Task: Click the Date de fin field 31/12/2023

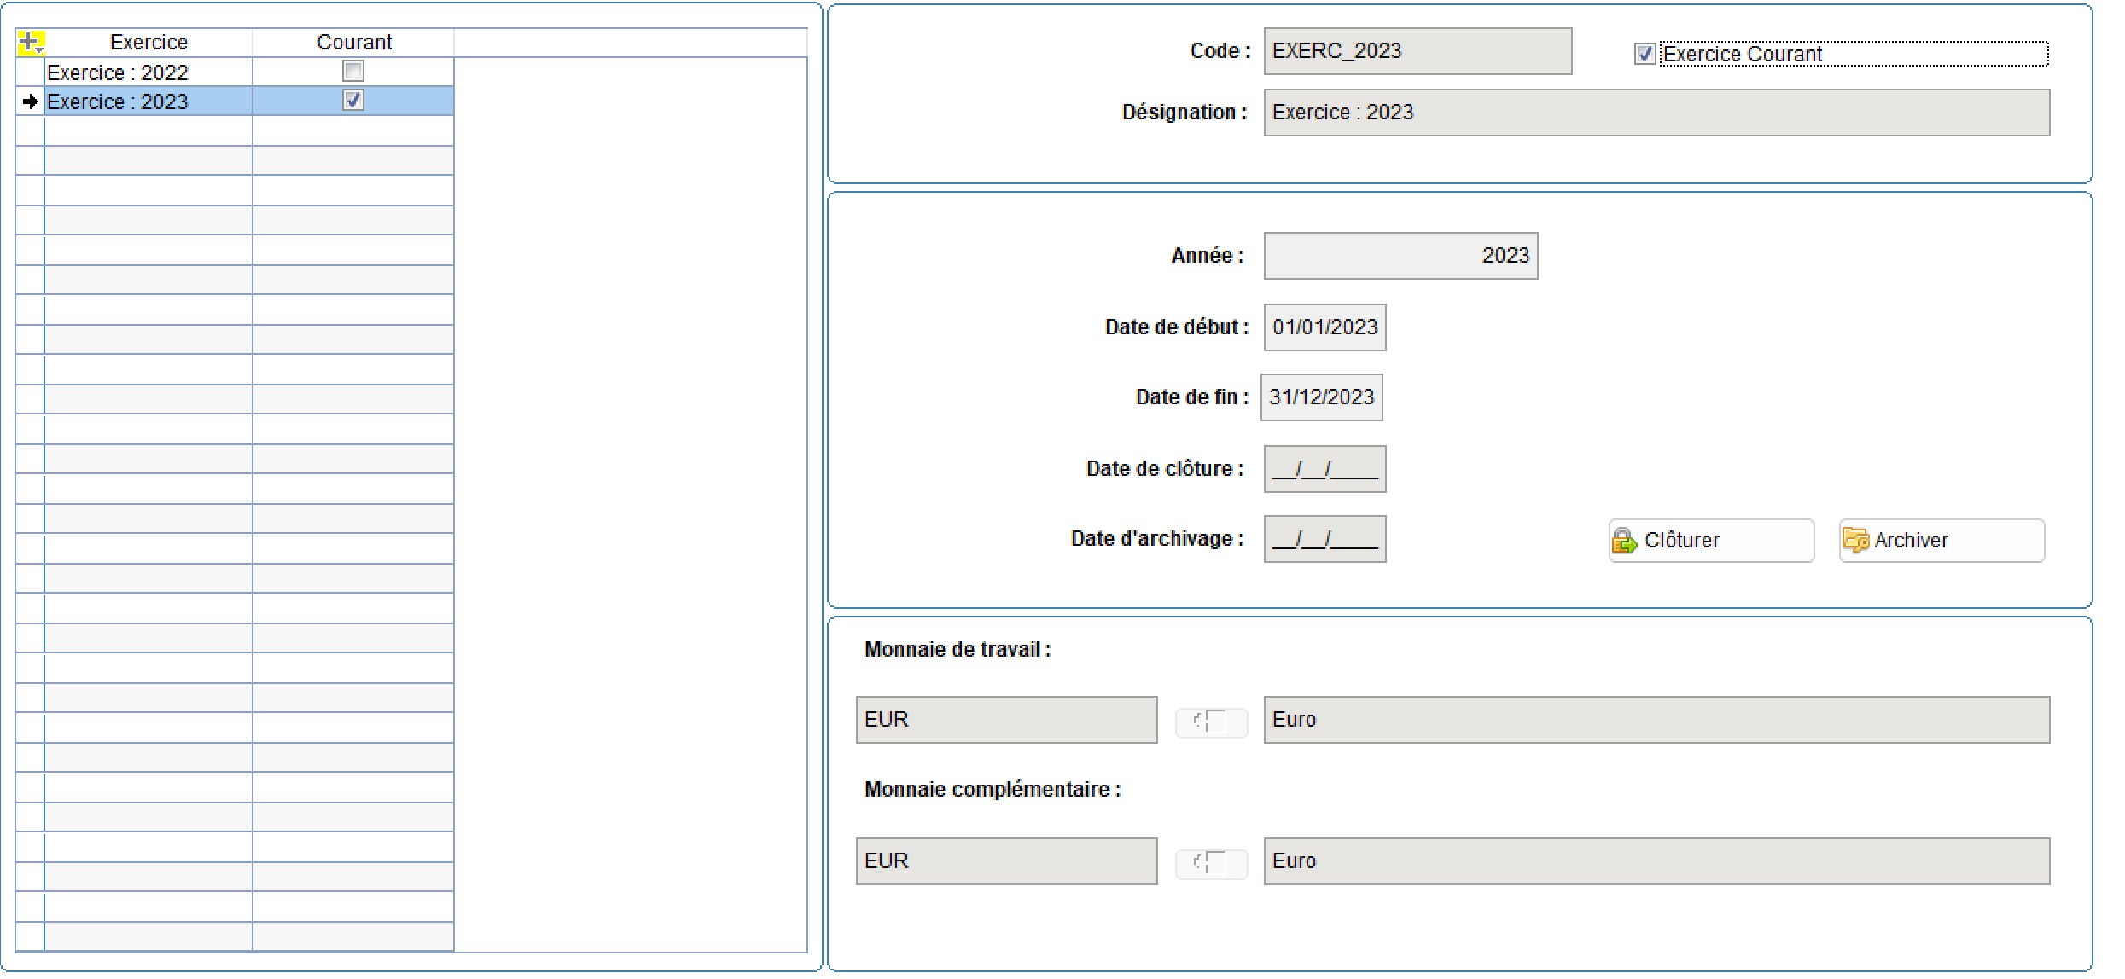Action: point(1321,397)
